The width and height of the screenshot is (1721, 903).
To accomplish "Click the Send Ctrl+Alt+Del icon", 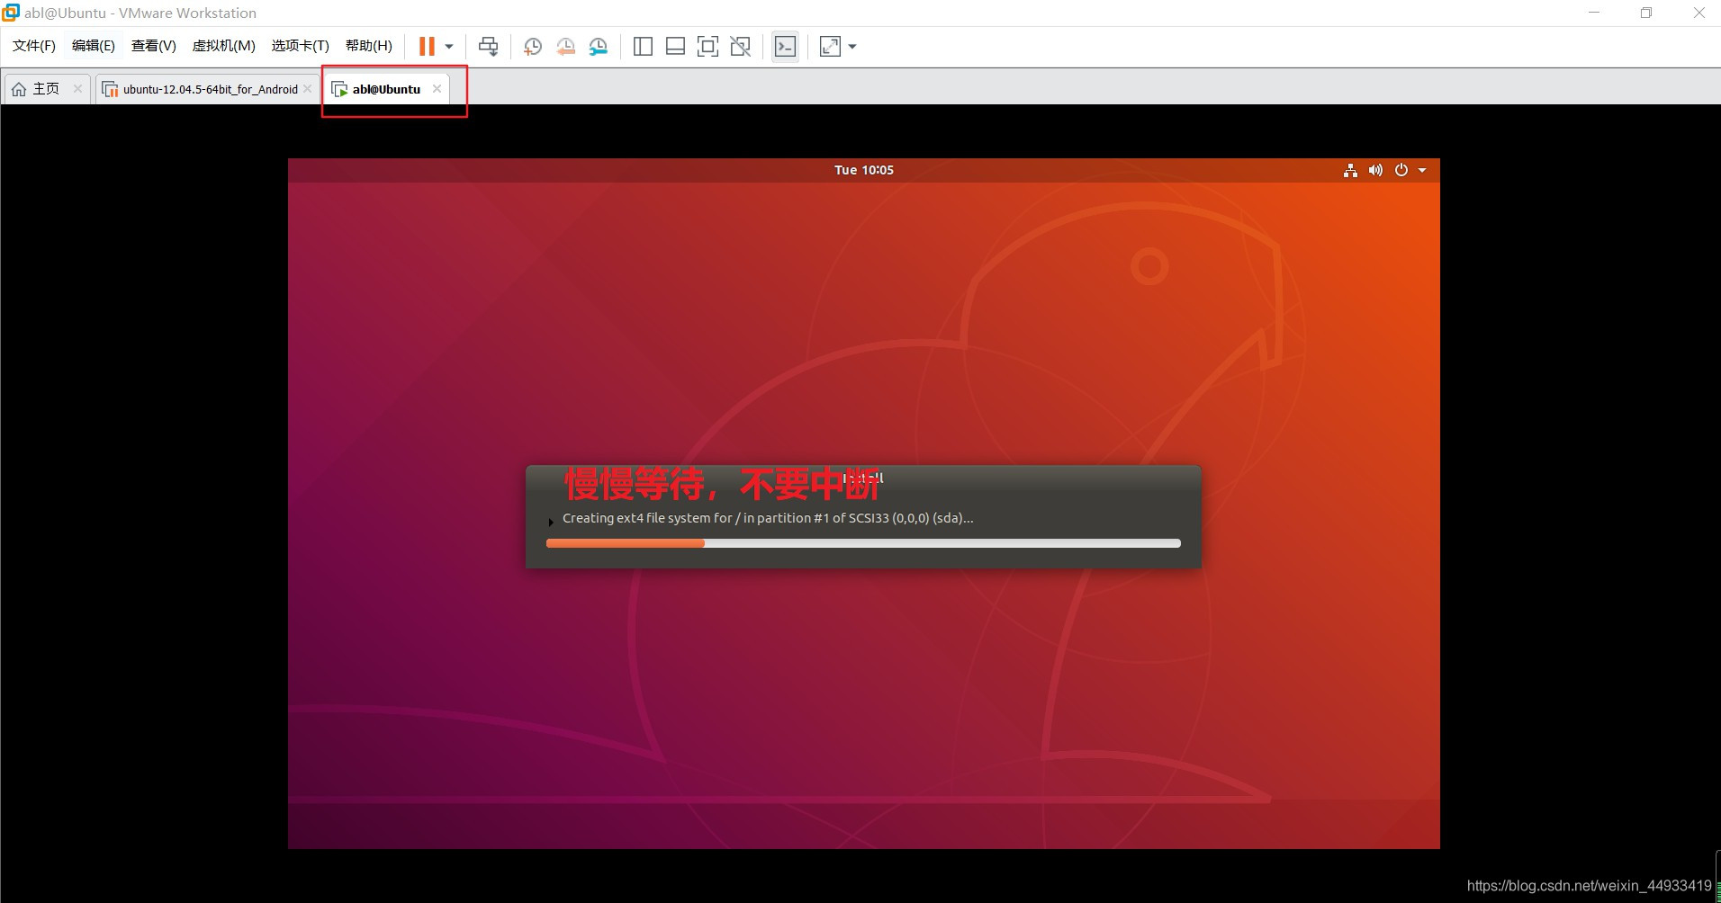I will click(488, 47).
